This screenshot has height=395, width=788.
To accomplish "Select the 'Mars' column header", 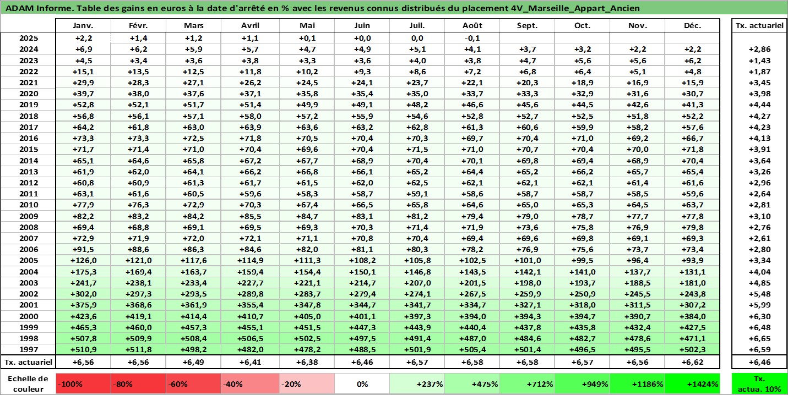I will [194, 26].
